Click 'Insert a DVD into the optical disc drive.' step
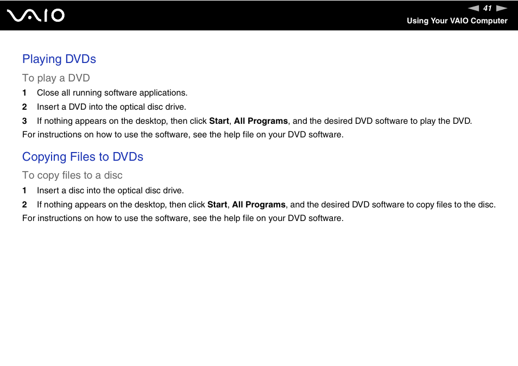The width and height of the screenshot is (518, 366). [112, 107]
